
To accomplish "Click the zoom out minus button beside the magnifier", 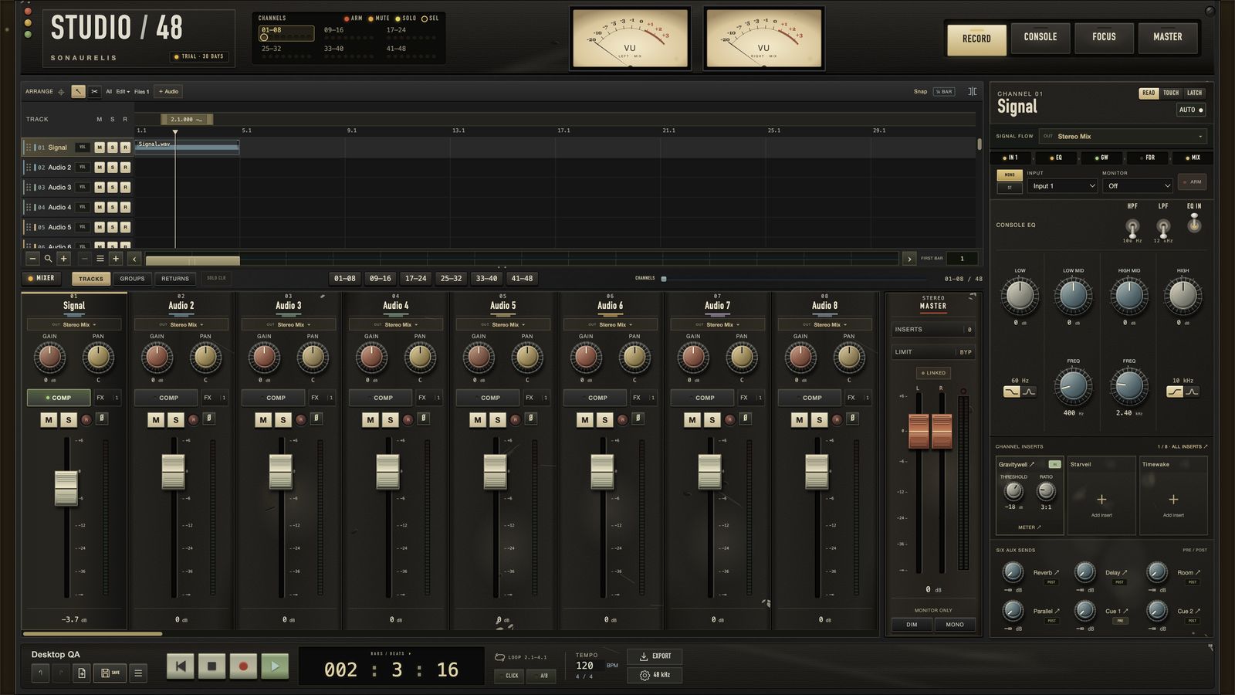I will pos(32,259).
